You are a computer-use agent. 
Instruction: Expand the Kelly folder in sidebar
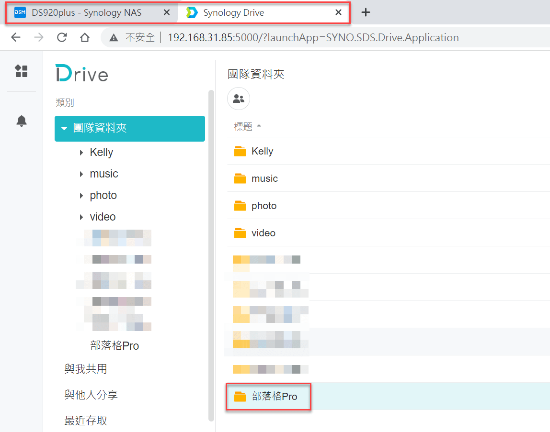tap(81, 153)
